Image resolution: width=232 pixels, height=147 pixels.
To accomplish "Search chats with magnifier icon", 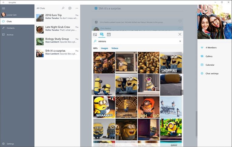I will click(x=63, y=8).
